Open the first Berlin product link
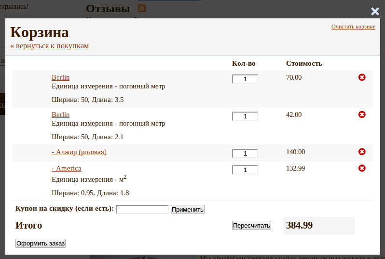Screen dimensions: 385x259 pos(60,77)
